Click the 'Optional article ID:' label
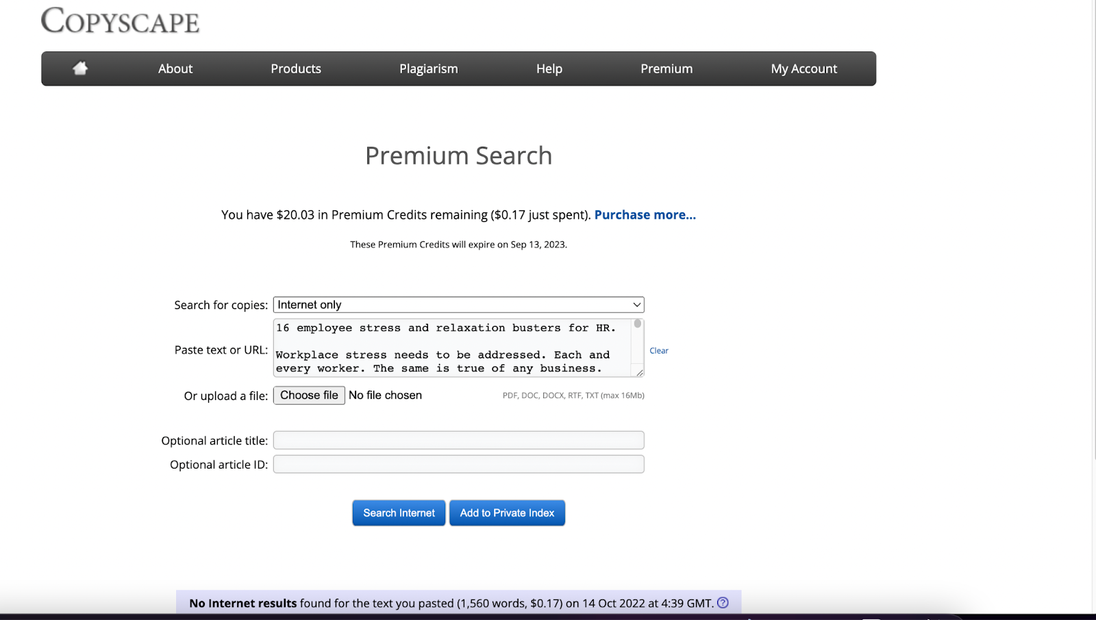The image size is (1096, 620). pos(219,464)
